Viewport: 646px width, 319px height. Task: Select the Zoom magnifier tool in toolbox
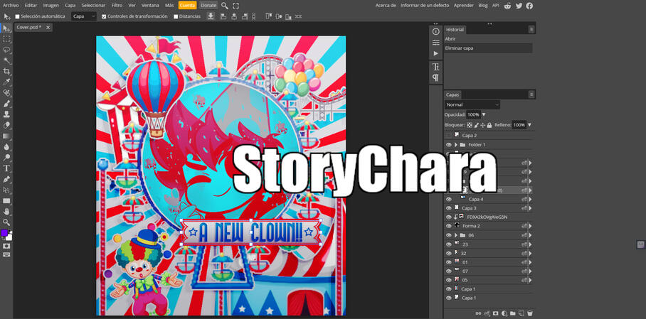(7, 222)
